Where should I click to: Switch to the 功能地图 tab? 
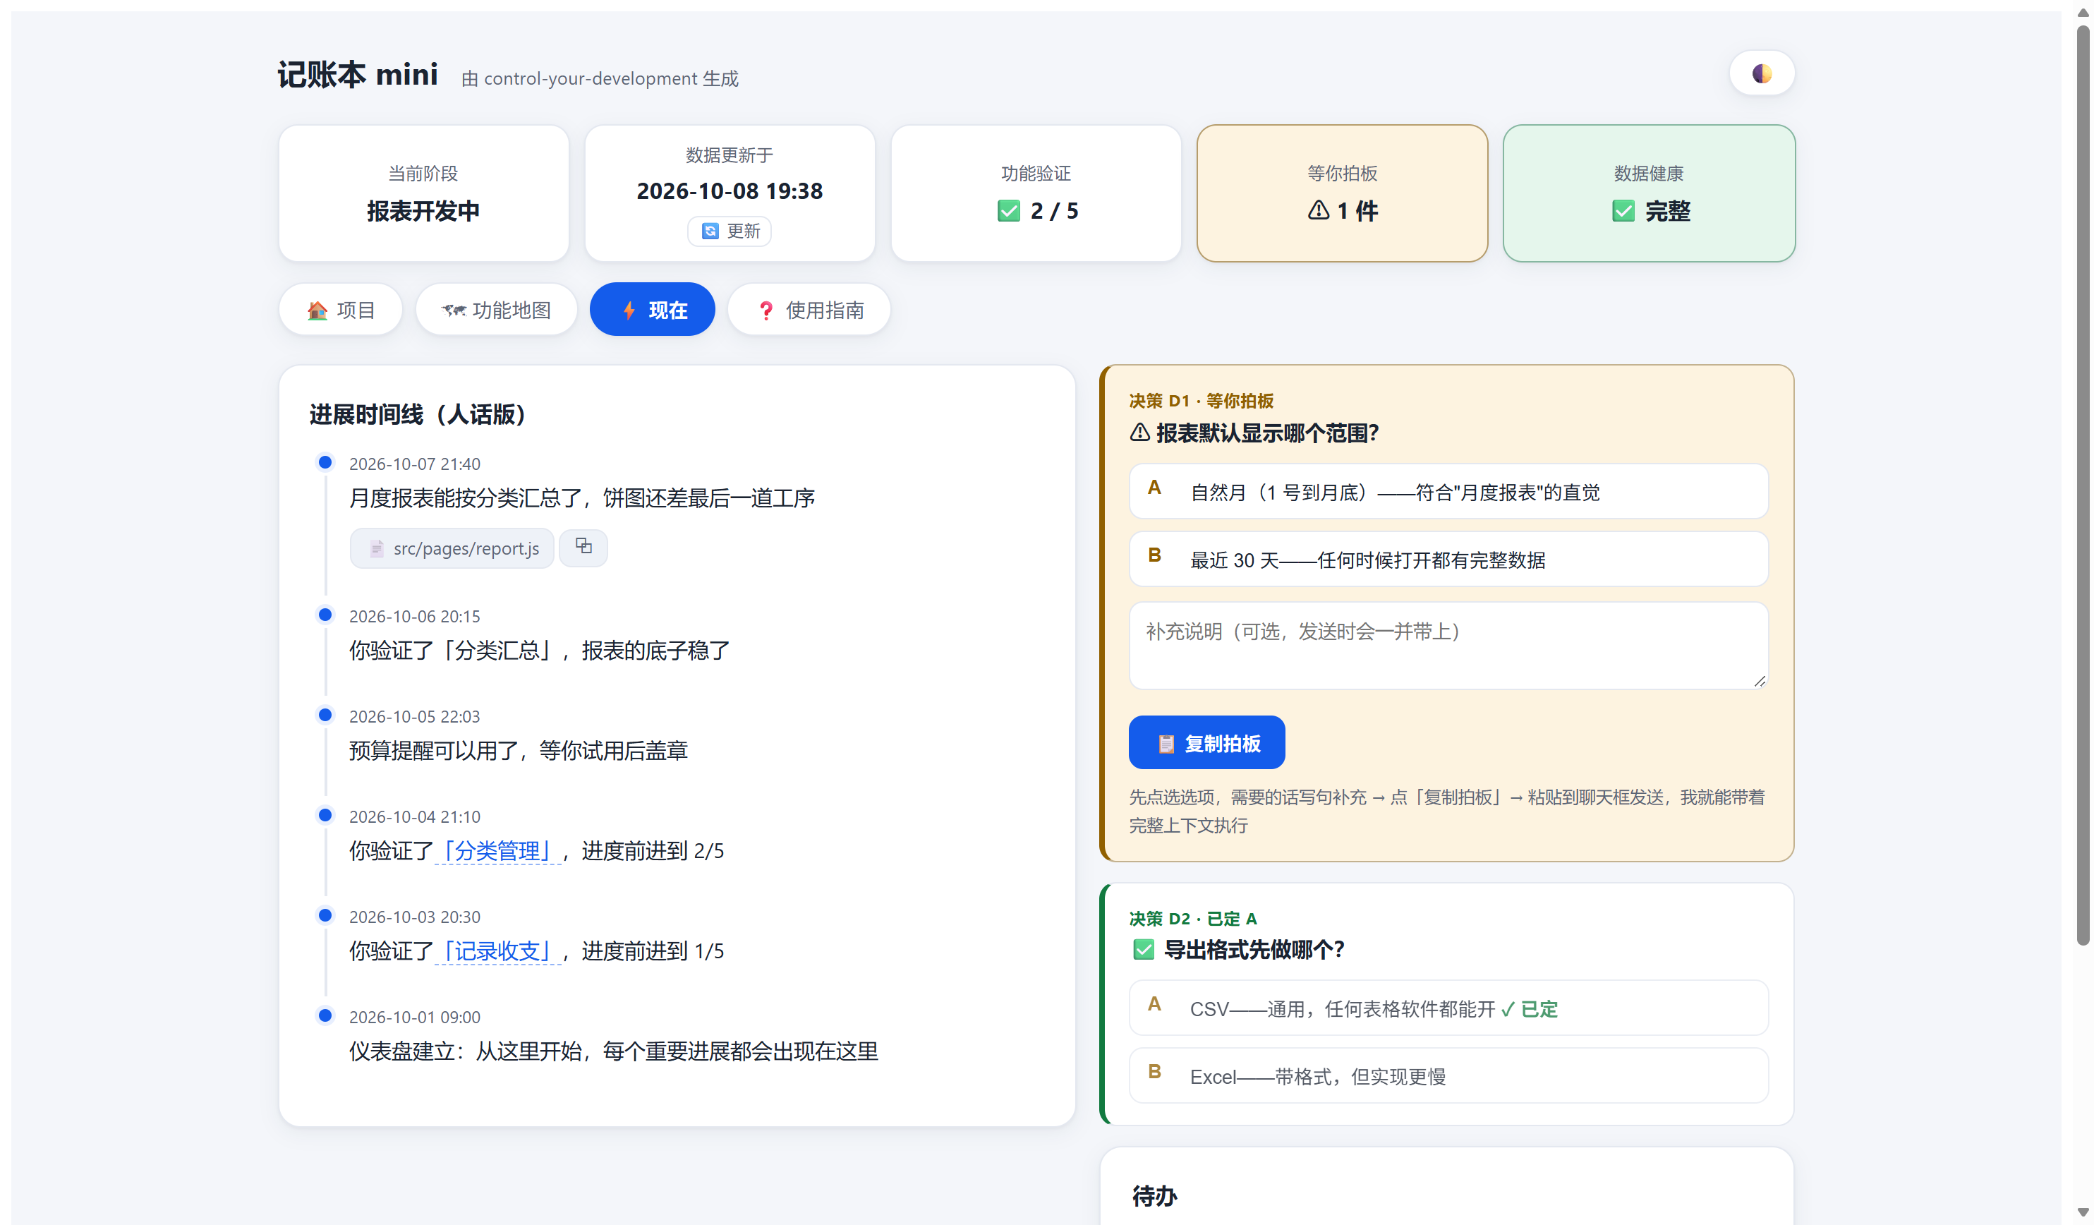click(x=496, y=310)
